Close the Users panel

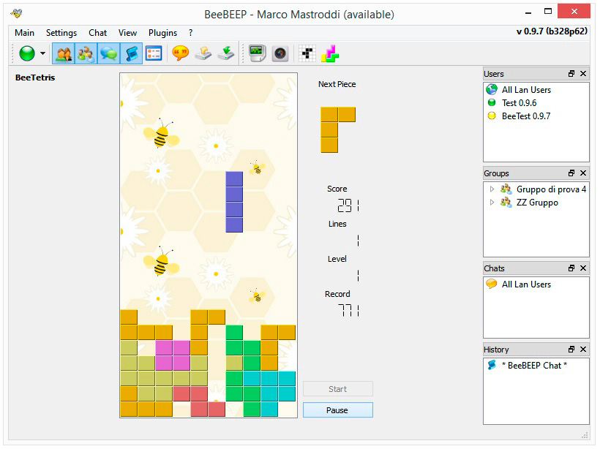click(583, 73)
